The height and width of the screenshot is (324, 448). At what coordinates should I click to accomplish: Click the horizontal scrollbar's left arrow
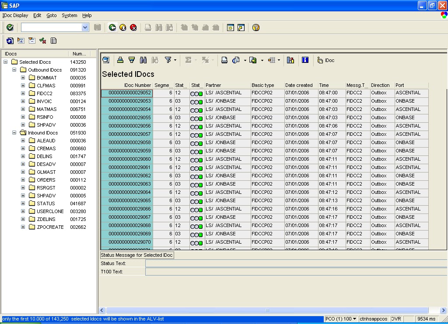coord(102,310)
